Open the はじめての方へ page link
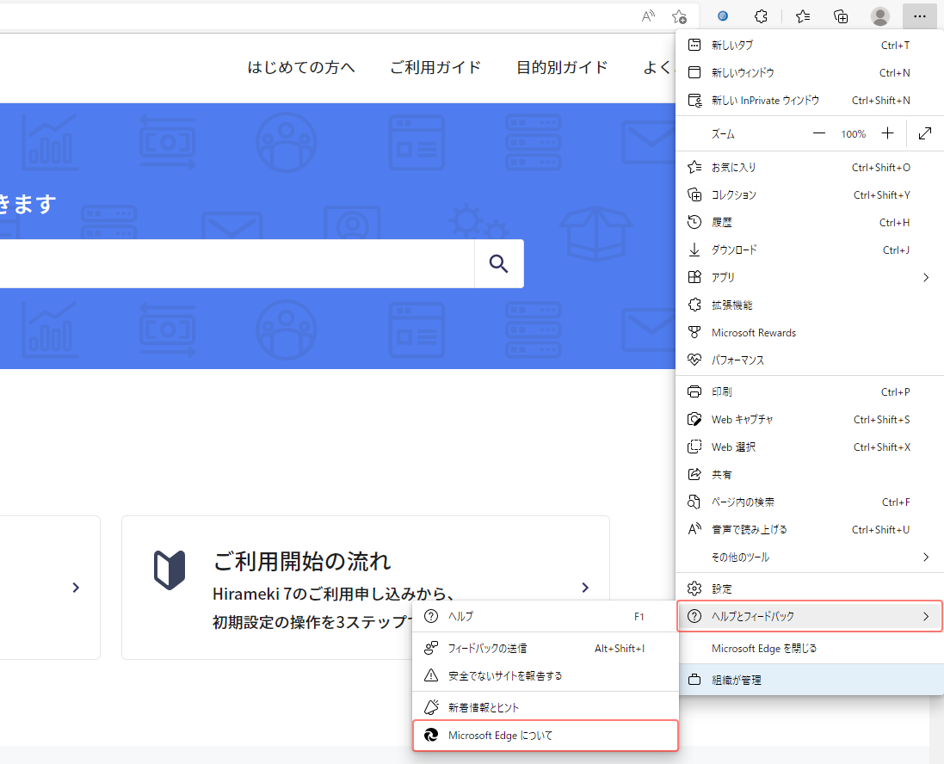The height and width of the screenshot is (764, 944). 301,67
